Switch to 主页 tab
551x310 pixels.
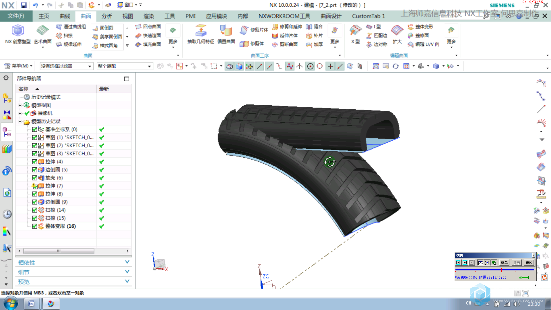[x=44, y=16]
